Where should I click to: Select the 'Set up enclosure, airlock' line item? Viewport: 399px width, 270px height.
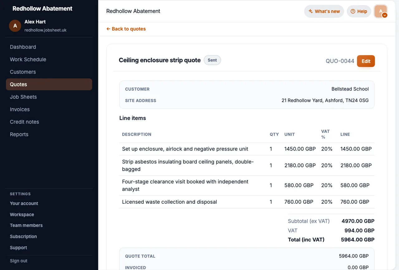point(247,149)
